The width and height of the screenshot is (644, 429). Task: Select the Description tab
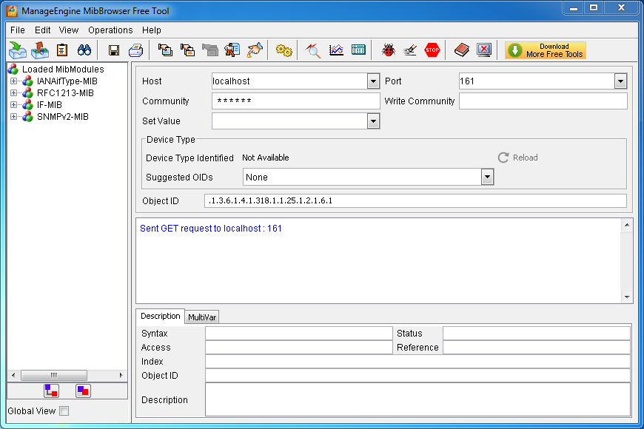pyautogui.click(x=160, y=316)
